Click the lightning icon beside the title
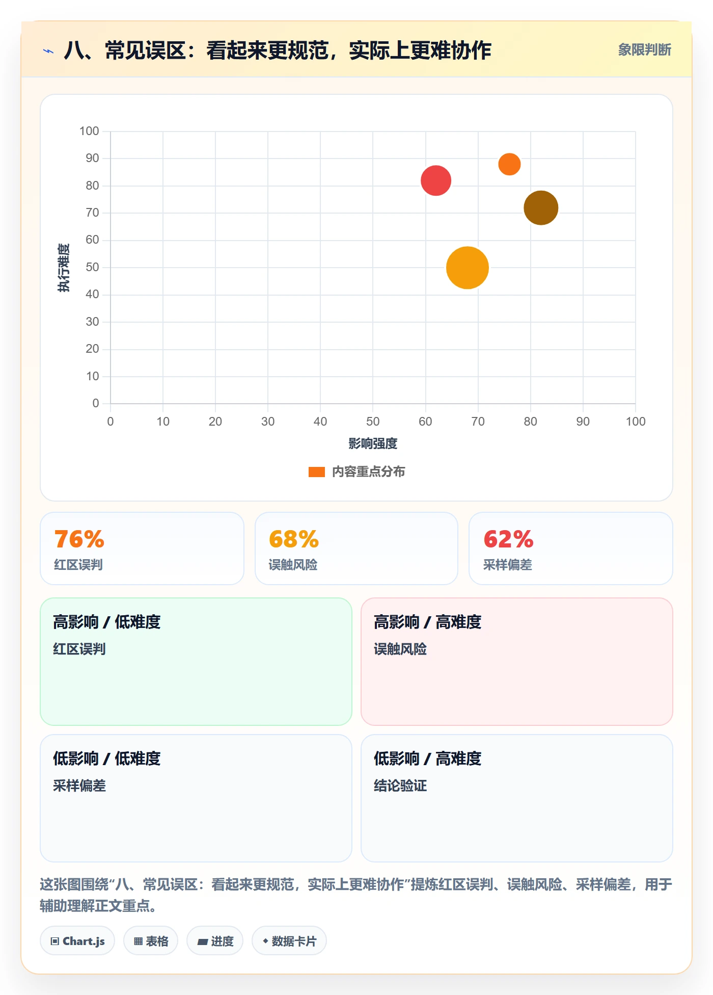Screen dimensions: 713x995 coord(48,51)
